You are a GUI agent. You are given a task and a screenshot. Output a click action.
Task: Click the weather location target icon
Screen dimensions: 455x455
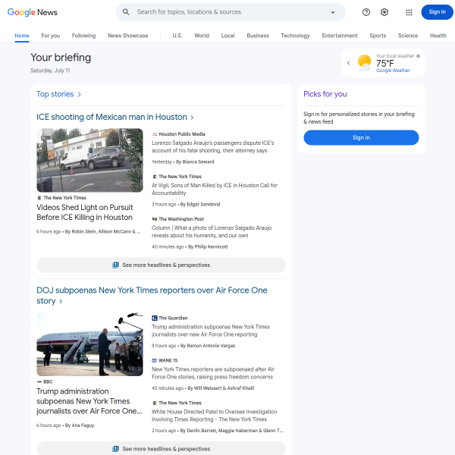coord(418,56)
